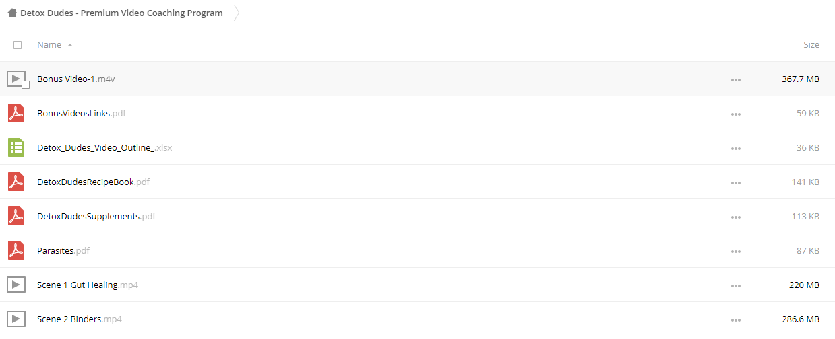Image resolution: width=835 pixels, height=339 pixels.
Task: Click the PDF icon next to BonusVideosLinks
Action: [16, 113]
